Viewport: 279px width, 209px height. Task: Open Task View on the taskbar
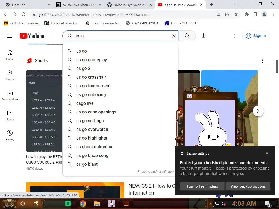[x=36, y=204]
